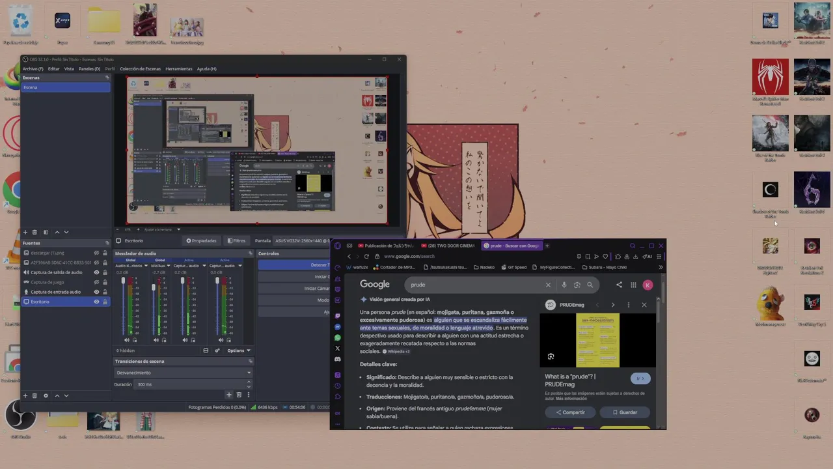Viewport: 833px width, 469px height.
Task: Mute Audio del escritorio speaker icon
Action: [x=127, y=340]
